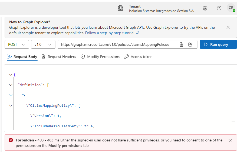Collapse the "definition" array

click(11, 85)
